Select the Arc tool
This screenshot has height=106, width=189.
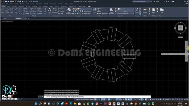pos(16,10)
